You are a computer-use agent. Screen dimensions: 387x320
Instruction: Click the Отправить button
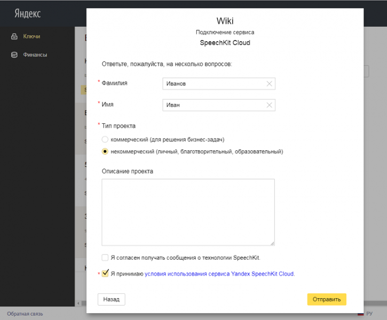point(327,299)
